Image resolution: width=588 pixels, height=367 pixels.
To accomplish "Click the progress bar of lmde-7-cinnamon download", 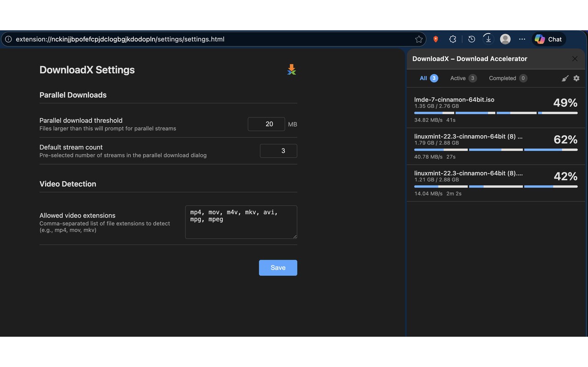I will click(x=496, y=113).
